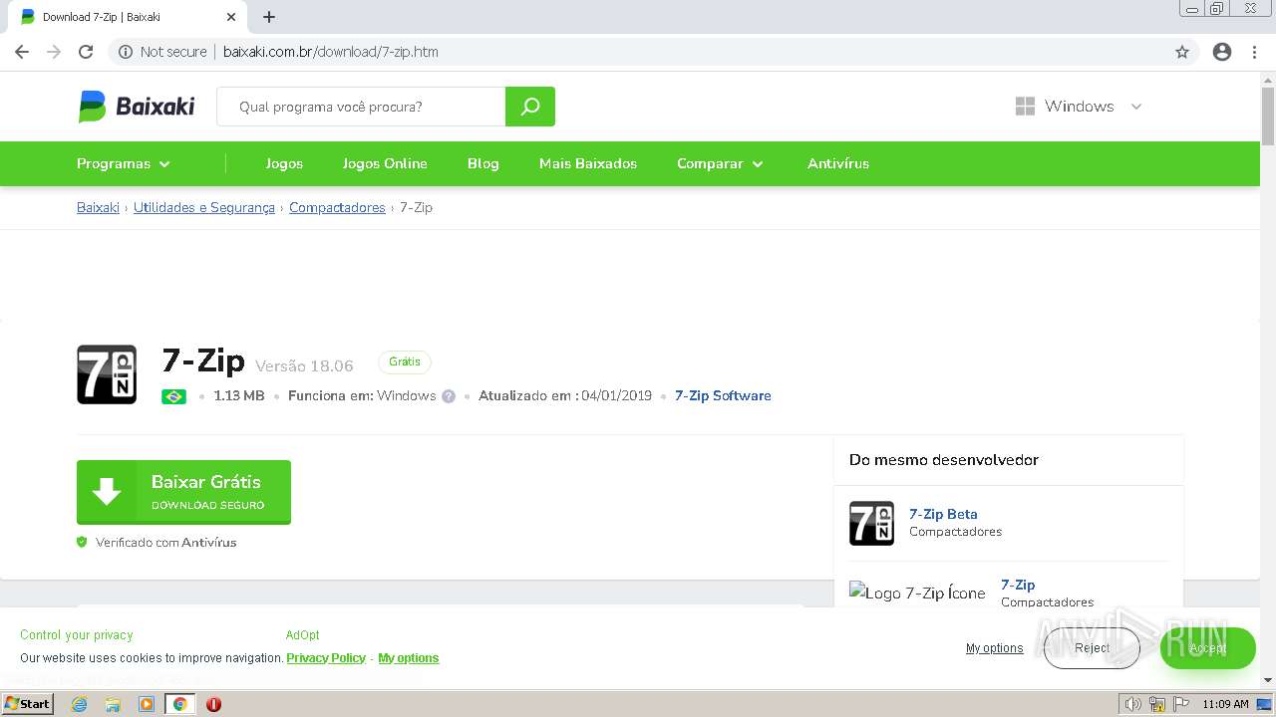Open the Privacy Policy link
The image size is (1276, 717).
click(326, 658)
